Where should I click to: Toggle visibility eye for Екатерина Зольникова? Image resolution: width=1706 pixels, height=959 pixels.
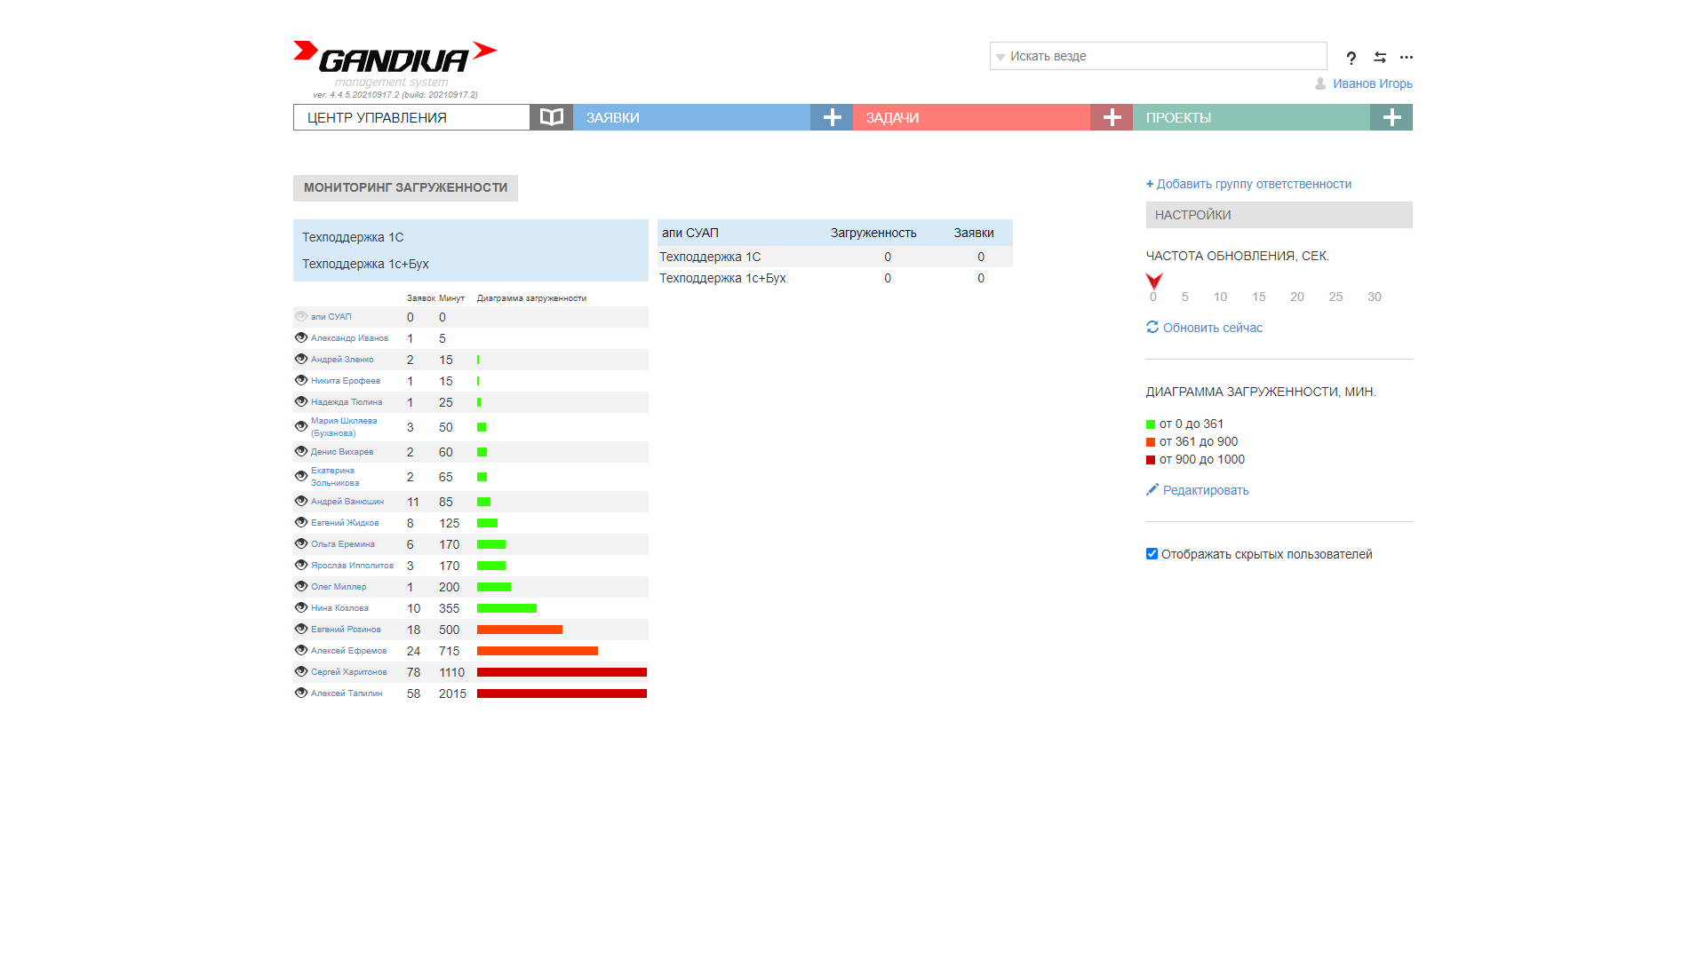pos(301,476)
